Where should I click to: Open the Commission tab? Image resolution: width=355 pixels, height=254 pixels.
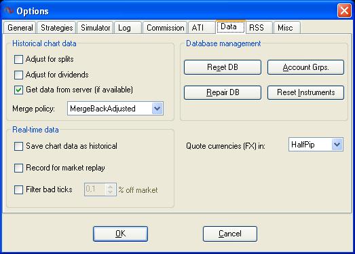[x=165, y=28]
